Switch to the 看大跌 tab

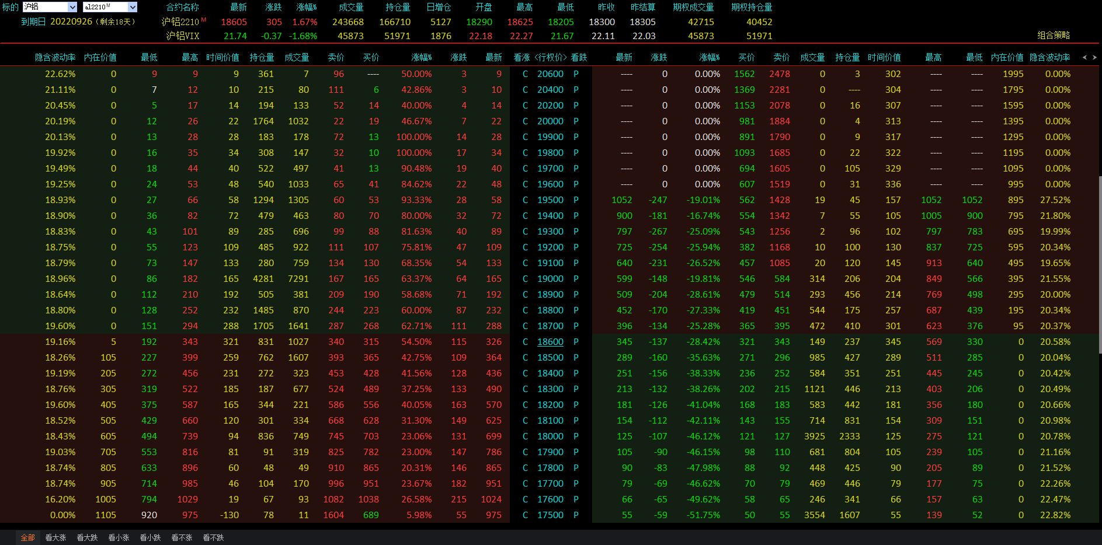pyautogui.click(x=87, y=537)
